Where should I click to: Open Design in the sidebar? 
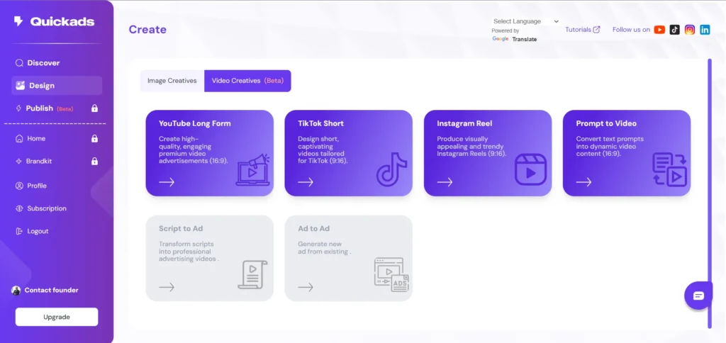tap(57, 86)
